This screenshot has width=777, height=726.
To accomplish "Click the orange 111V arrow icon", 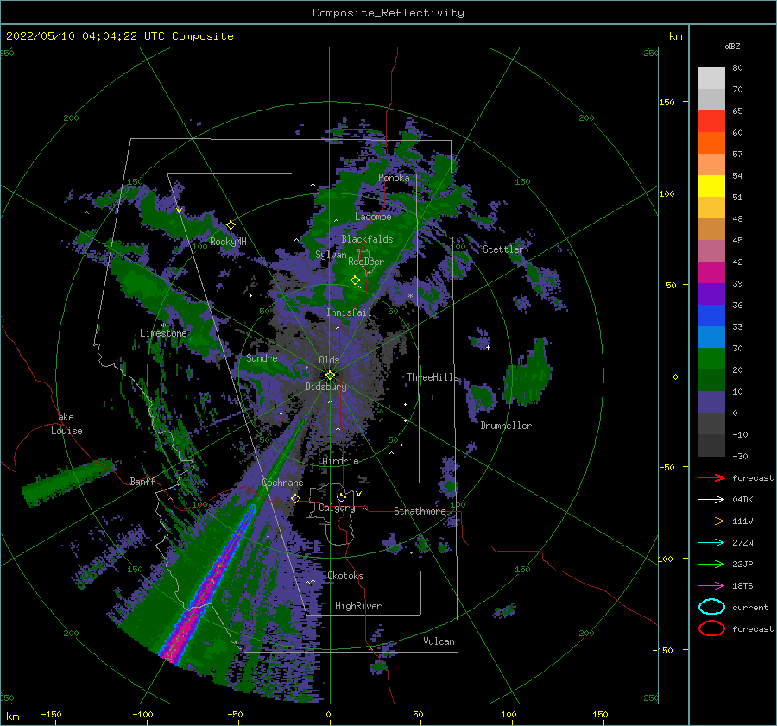I will coord(711,521).
